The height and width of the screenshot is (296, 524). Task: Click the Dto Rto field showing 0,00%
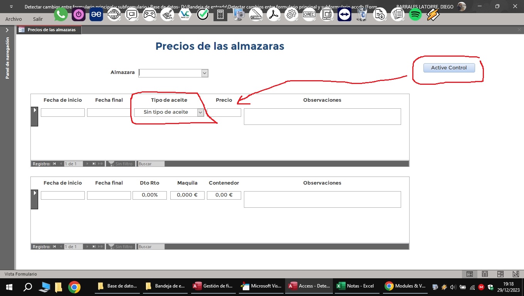point(149,195)
